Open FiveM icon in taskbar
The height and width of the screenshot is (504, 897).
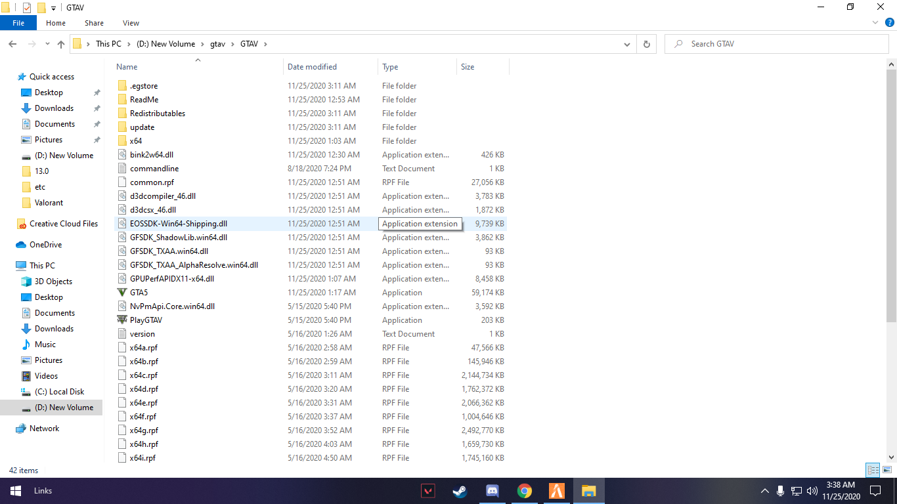tap(556, 491)
